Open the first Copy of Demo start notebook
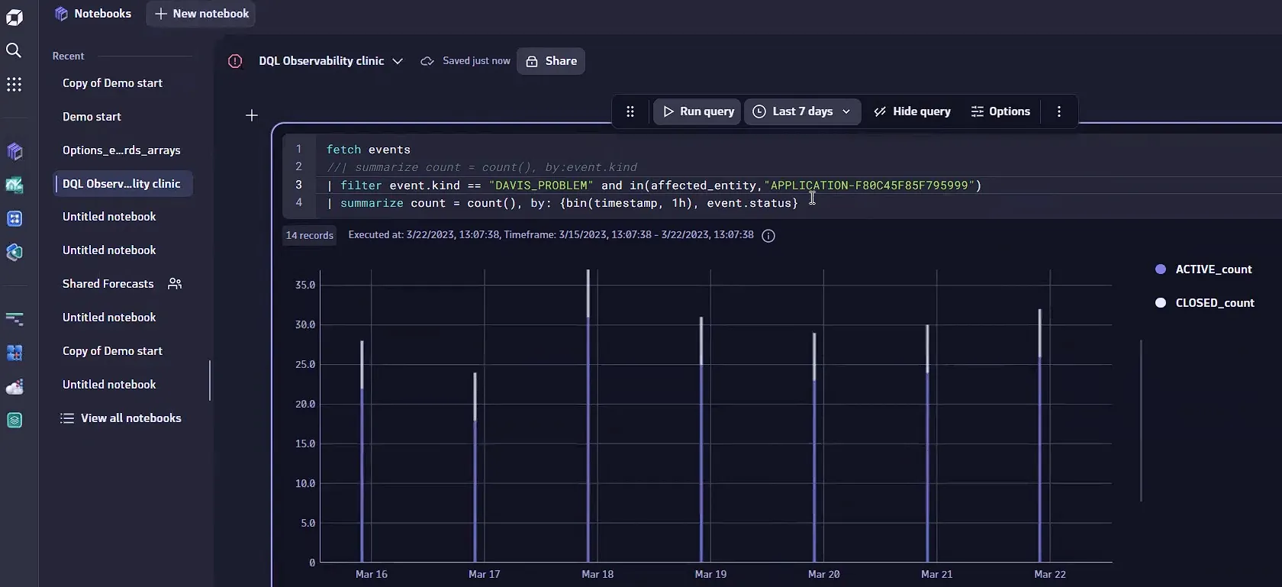The width and height of the screenshot is (1282, 587). click(112, 83)
